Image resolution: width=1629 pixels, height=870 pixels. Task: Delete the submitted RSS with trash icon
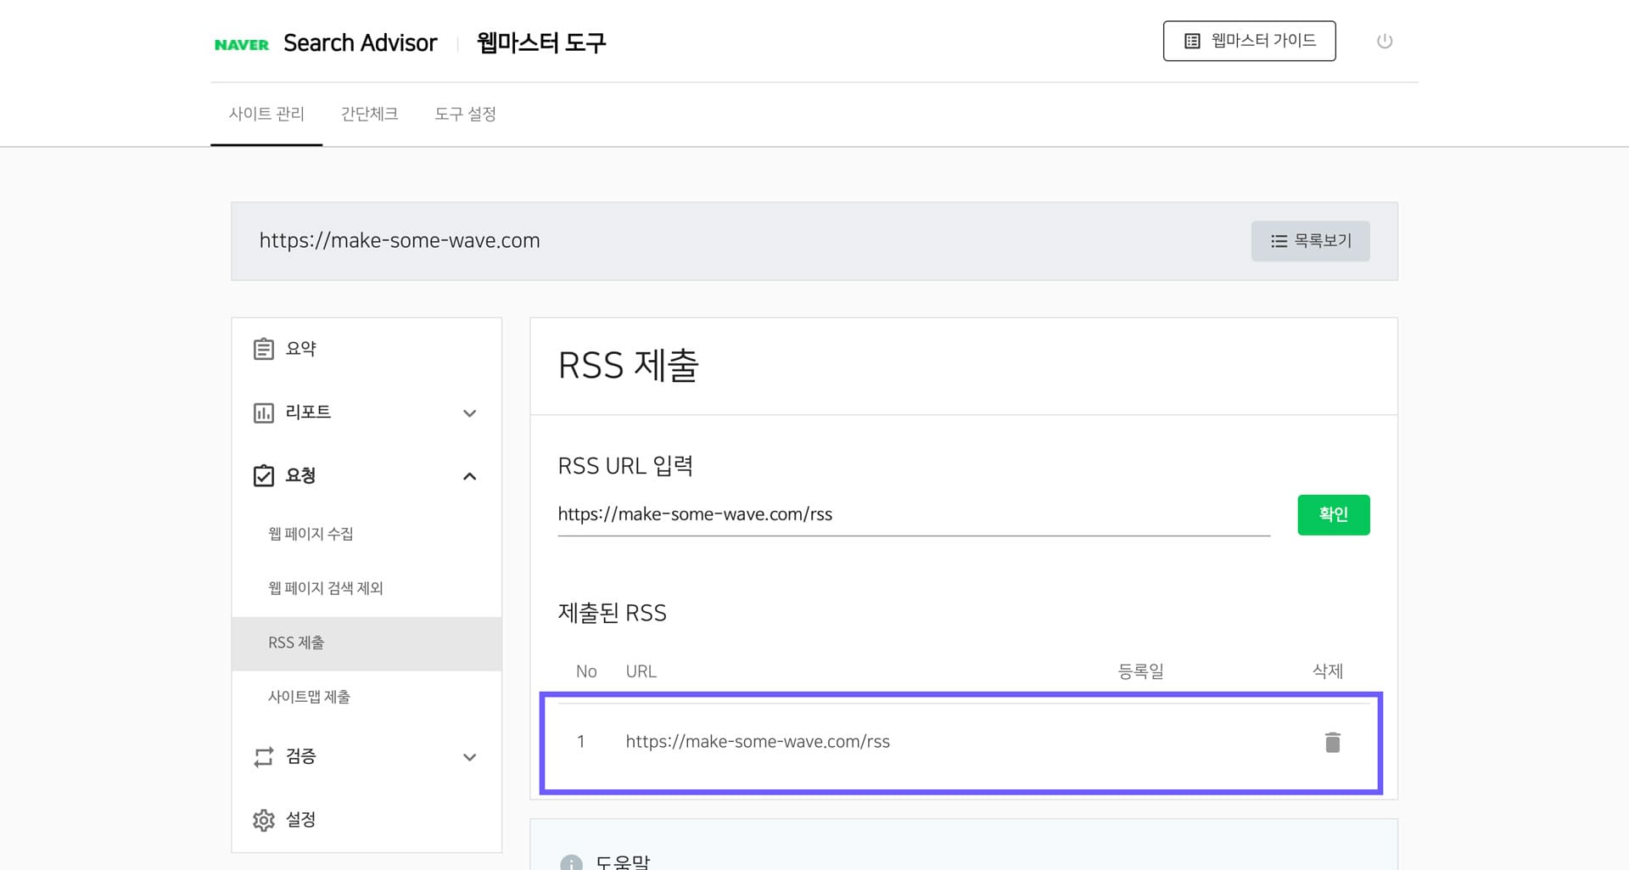point(1332,741)
